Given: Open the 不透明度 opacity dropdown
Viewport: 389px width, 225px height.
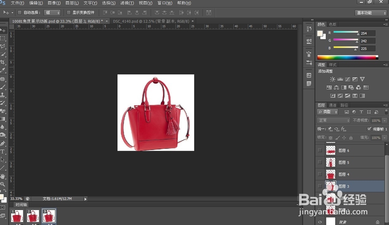Looking at the screenshot, I should 384,120.
